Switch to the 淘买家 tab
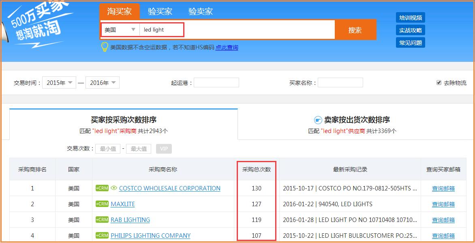Image resolution: width=475 pixels, height=243 pixels. pos(119,11)
